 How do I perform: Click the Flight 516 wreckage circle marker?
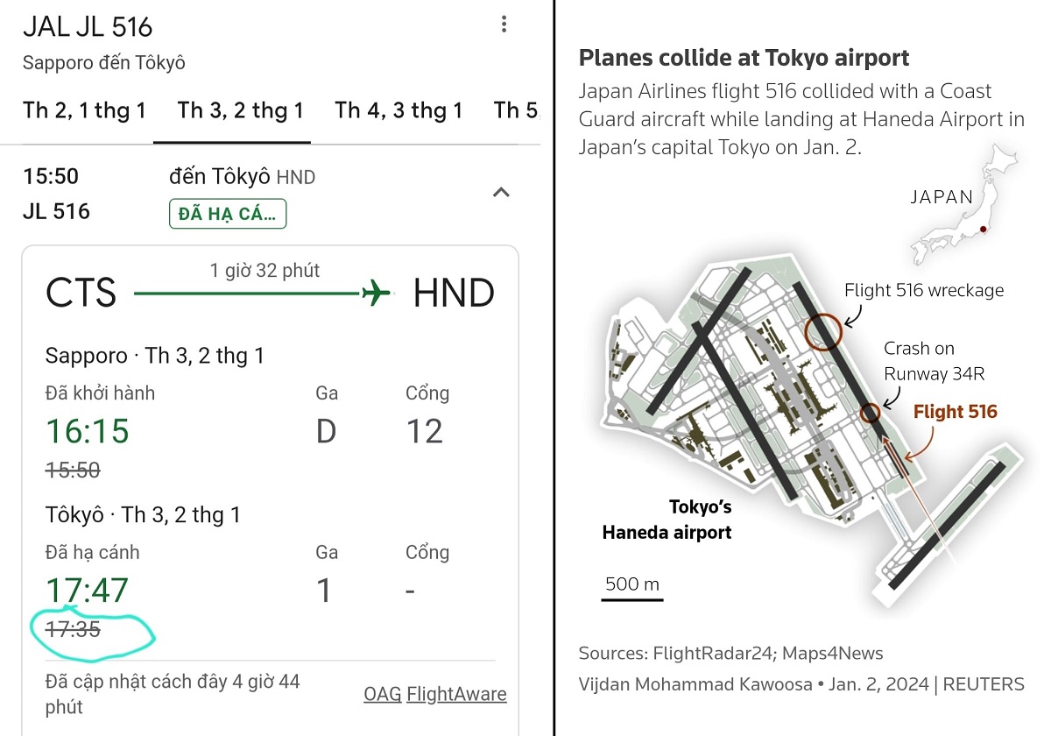pyautogui.click(x=823, y=331)
